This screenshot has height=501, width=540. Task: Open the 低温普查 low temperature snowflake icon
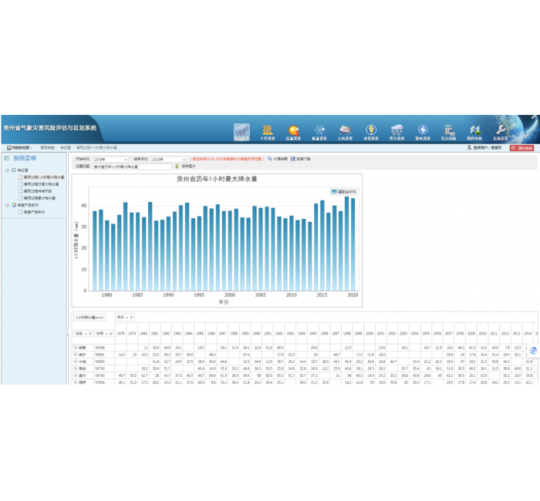click(x=319, y=131)
